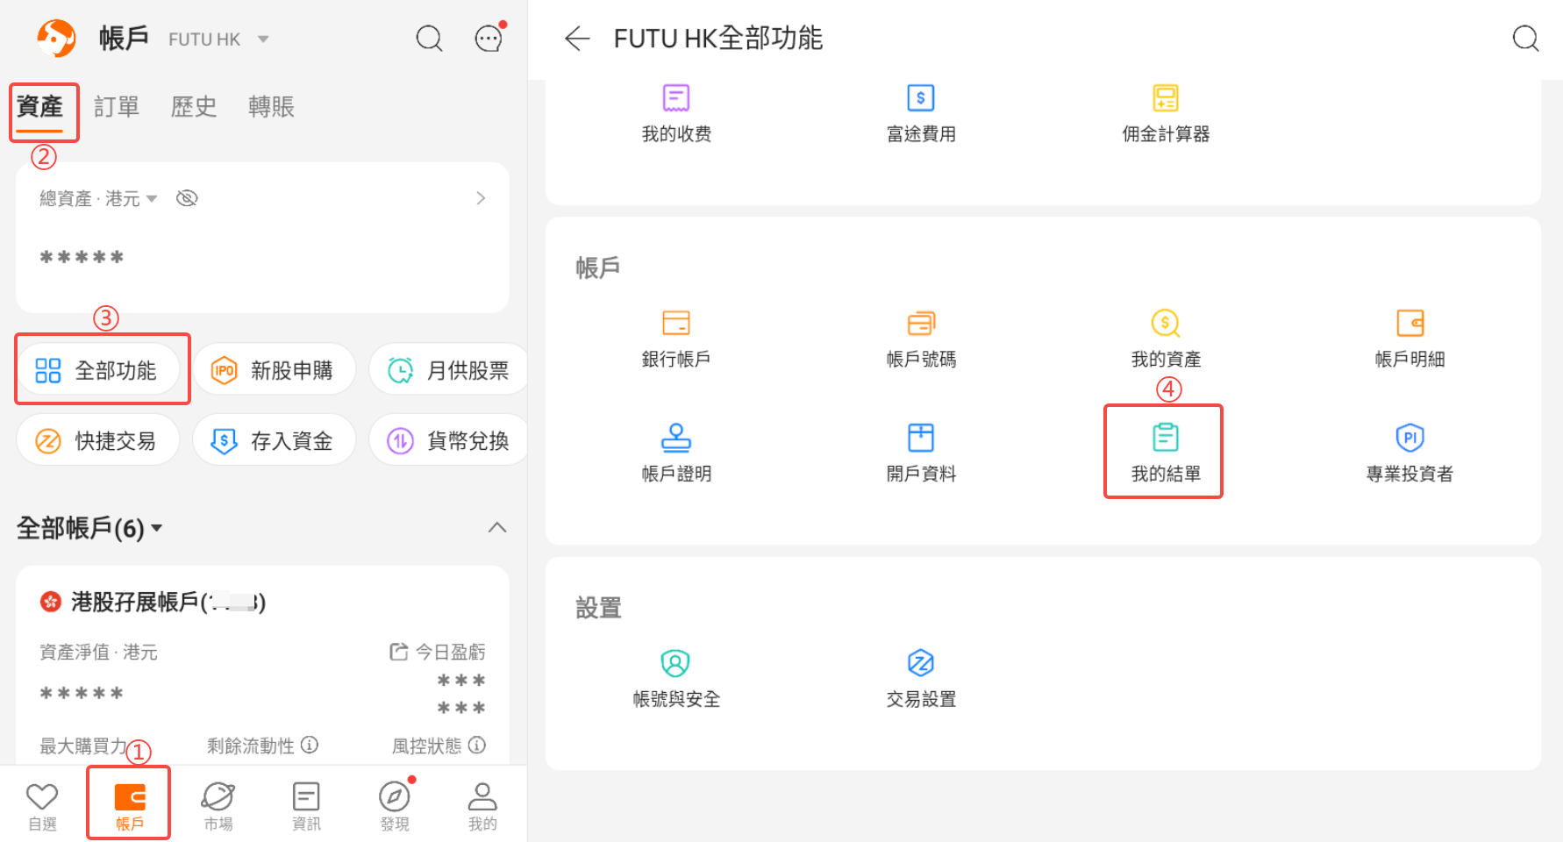Open 帳戶號碼 account number
The height and width of the screenshot is (842, 1563).
point(921,339)
